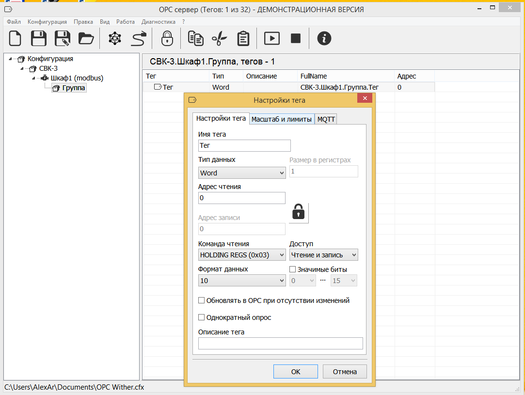Open Тип данных dropdown showing Word

click(242, 173)
